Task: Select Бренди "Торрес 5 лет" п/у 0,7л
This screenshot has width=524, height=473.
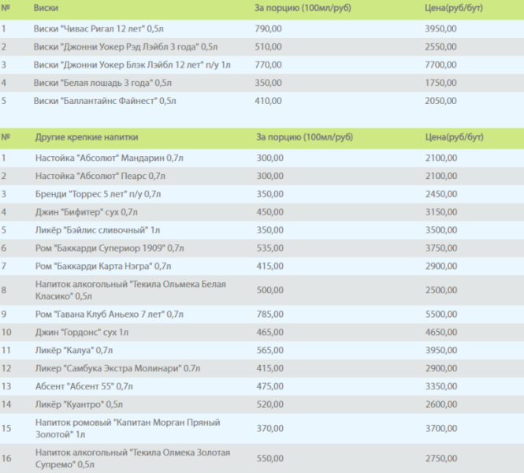Action: (x=98, y=194)
